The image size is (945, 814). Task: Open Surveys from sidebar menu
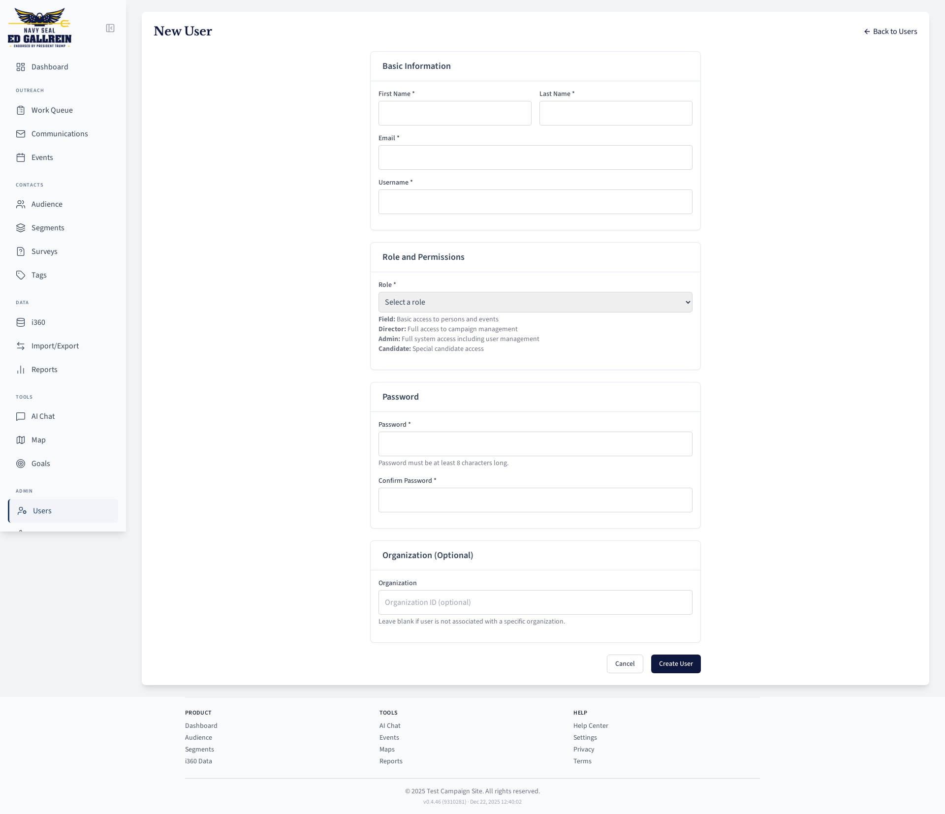[x=44, y=251]
